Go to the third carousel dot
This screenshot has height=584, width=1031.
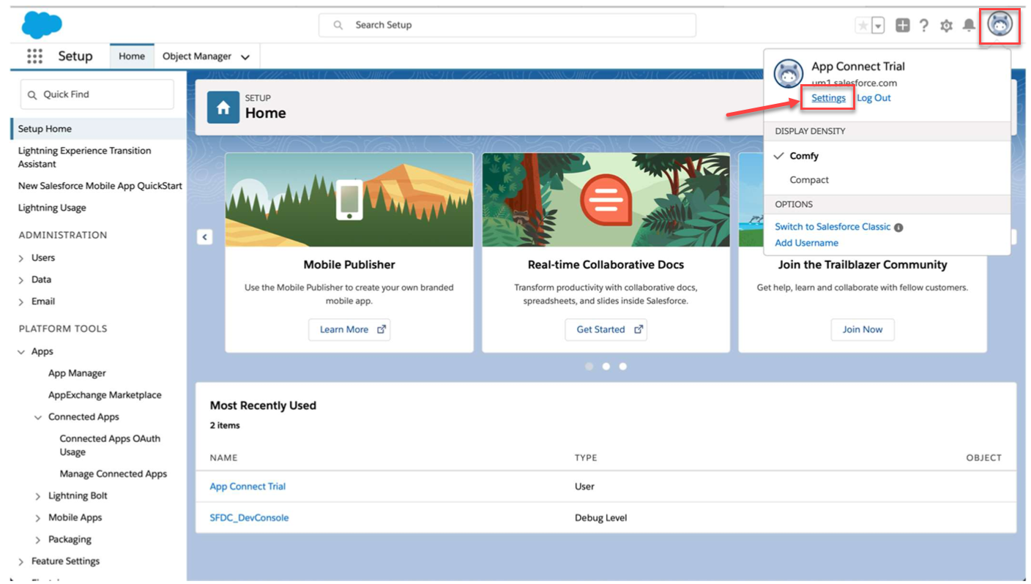click(x=623, y=367)
